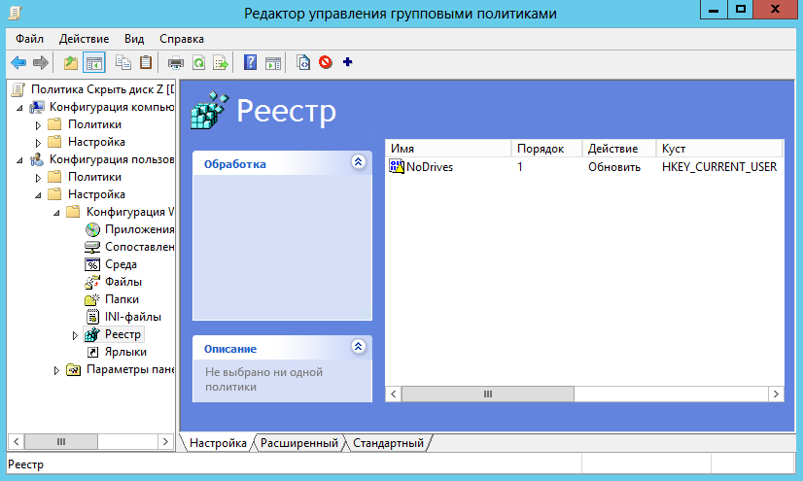The height and width of the screenshot is (481, 803).
Task: Switch to the Настройка tab
Action: pyautogui.click(x=218, y=443)
